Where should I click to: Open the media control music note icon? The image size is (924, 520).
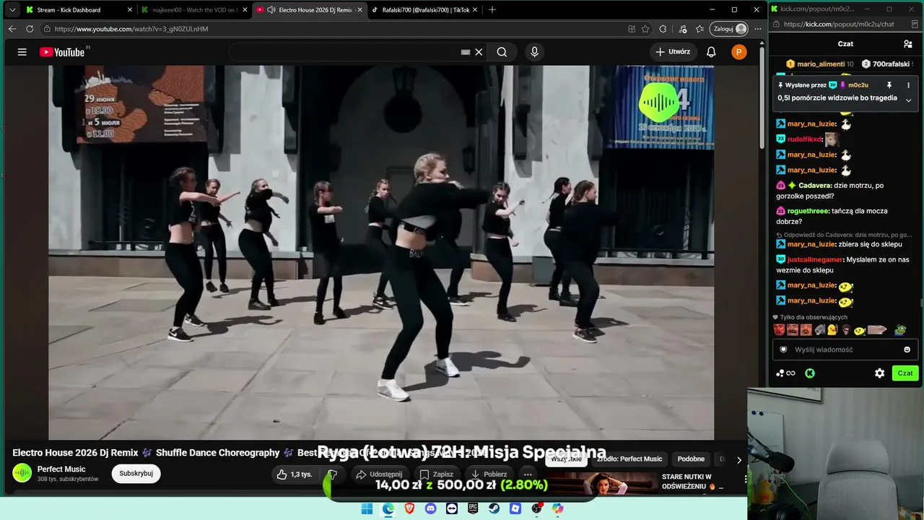click(683, 29)
